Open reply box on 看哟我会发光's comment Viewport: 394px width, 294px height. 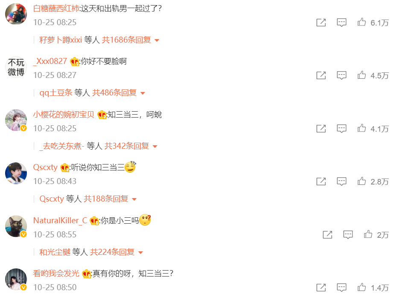point(341,288)
